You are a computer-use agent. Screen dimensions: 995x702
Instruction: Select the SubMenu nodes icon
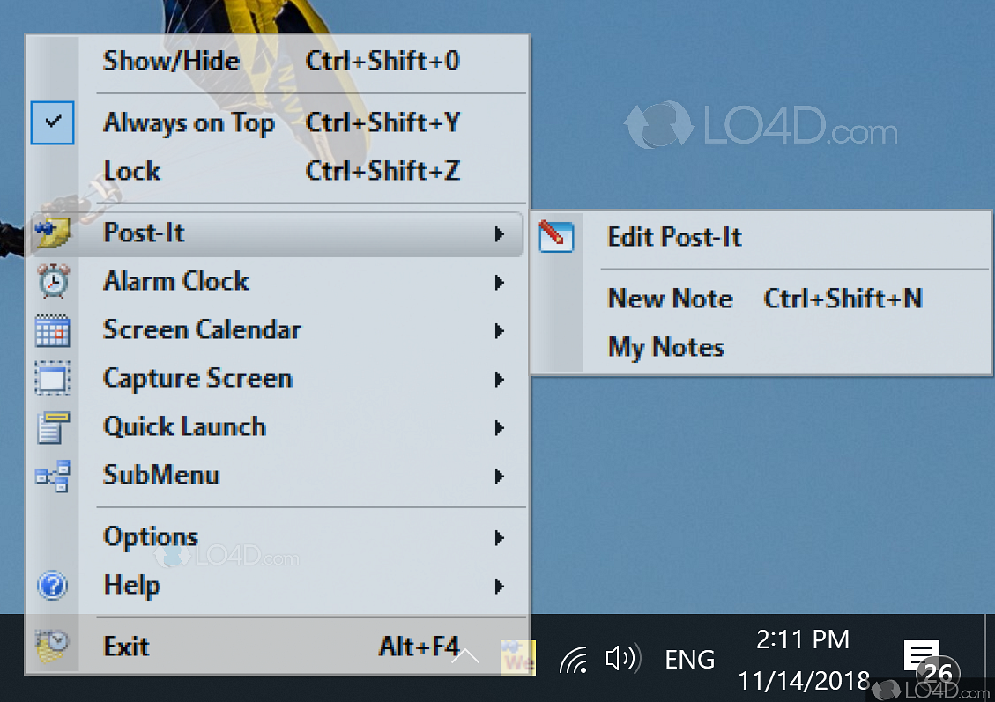[52, 475]
